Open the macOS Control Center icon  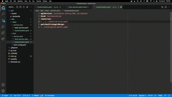point(157,1)
